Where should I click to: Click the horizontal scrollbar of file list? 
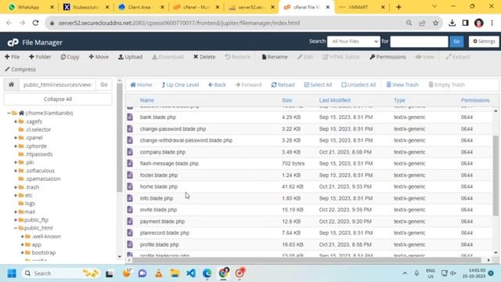coord(307,260)
